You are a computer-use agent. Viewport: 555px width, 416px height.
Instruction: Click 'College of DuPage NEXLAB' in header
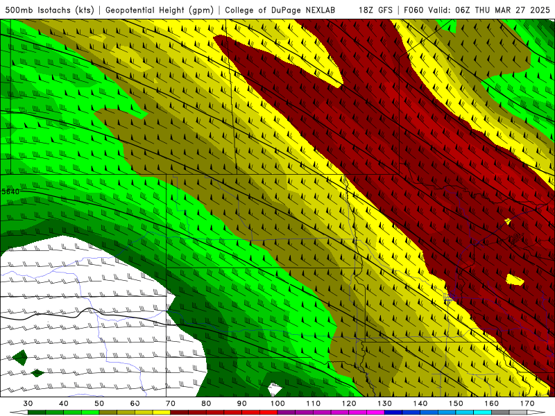280,10
